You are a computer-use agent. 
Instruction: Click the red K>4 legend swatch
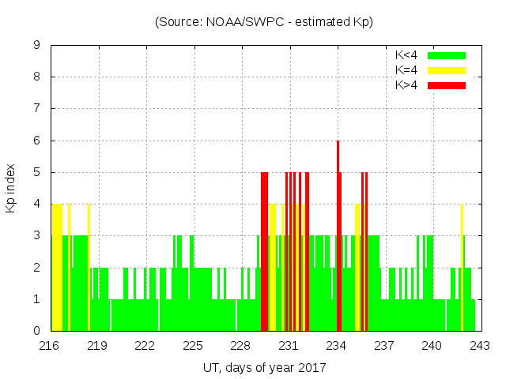pos(447,84)
